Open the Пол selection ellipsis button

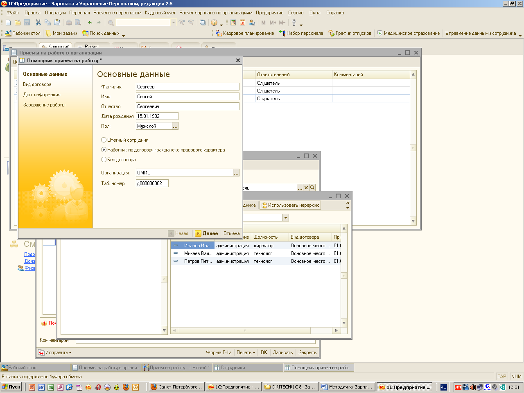pos(175,126)
